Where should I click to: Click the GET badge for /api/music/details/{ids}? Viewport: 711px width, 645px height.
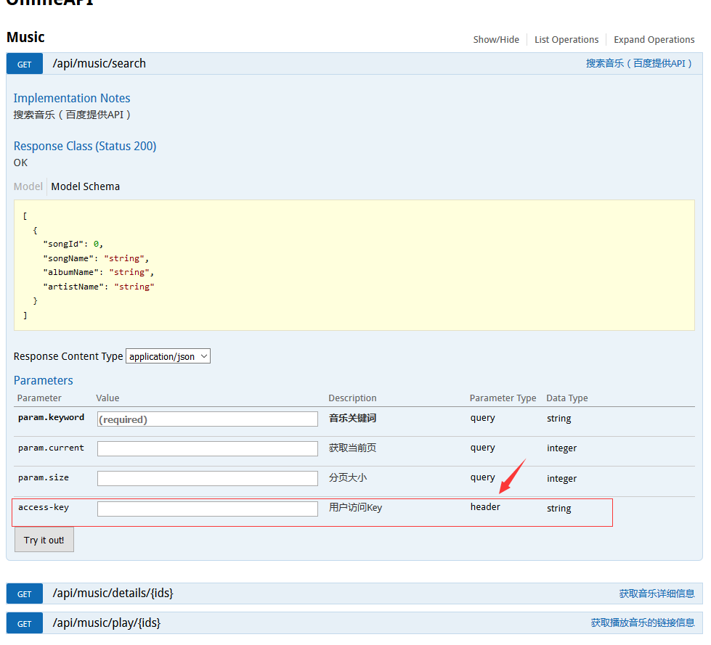point(24,593)
